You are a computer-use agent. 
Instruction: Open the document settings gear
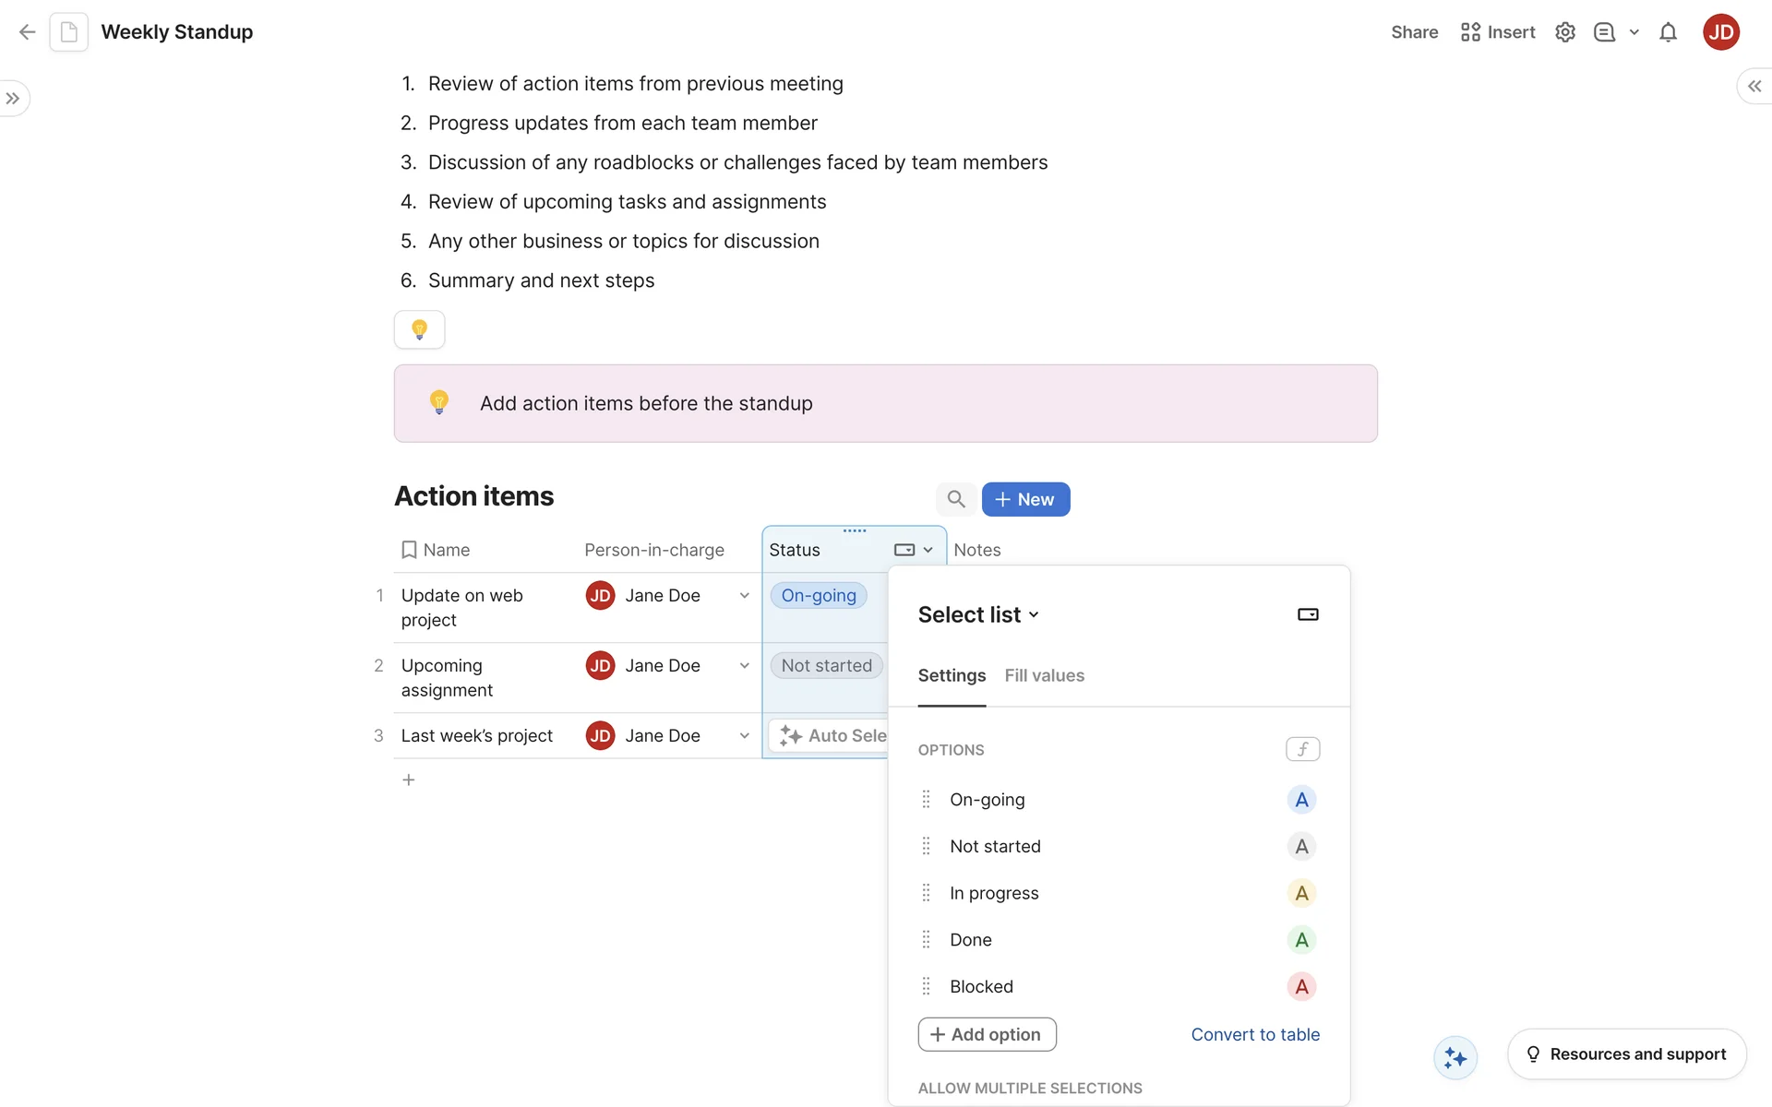(x=1564, y=32)
